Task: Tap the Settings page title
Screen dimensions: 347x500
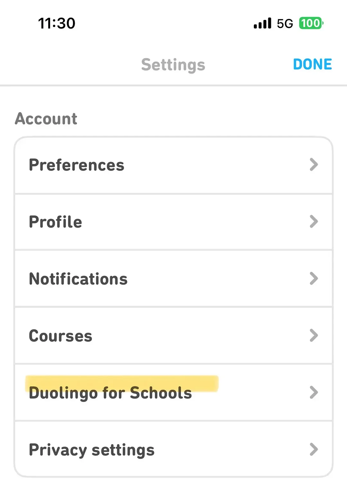Action: point(173,65)
